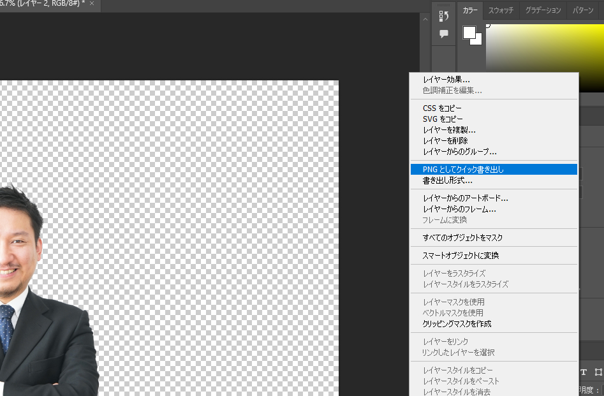The image size is (604, 396).
Task: Open the History panel icon
Action: [x=444, y=16]
